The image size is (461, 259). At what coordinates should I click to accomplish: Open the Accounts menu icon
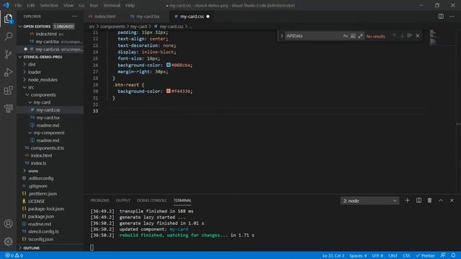tap(8, 224)
